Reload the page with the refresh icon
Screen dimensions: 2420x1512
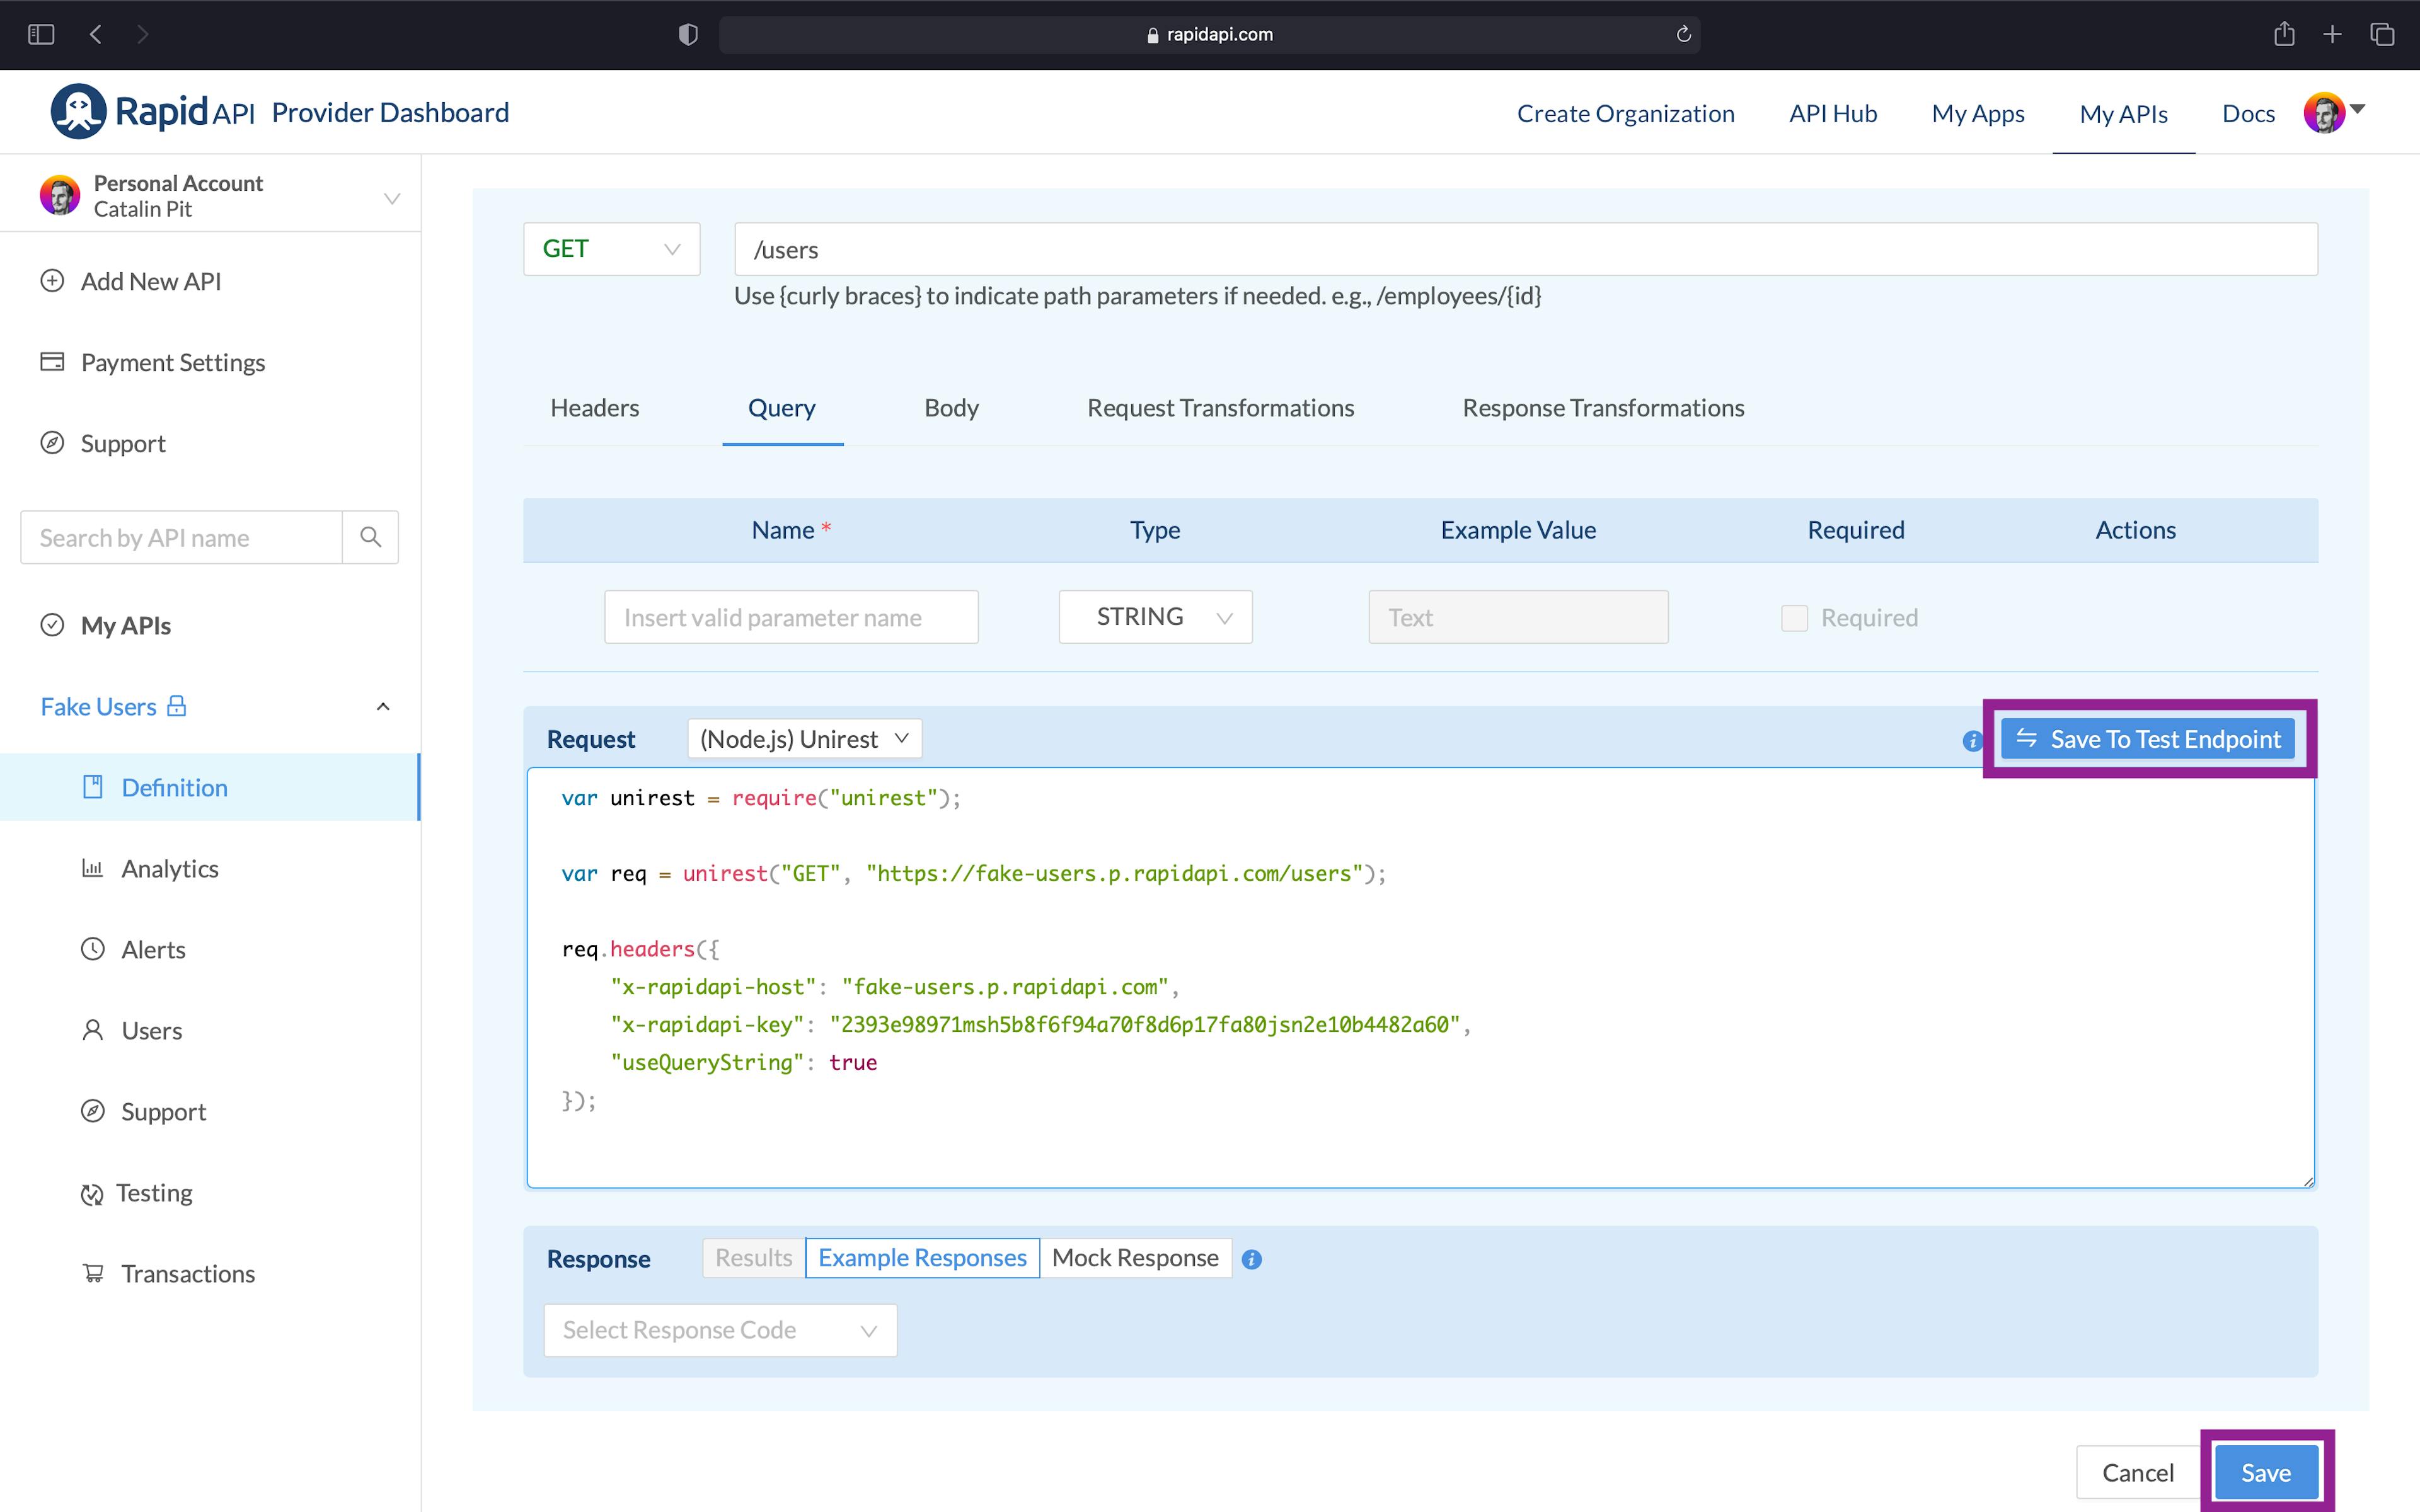[1684, 34]
